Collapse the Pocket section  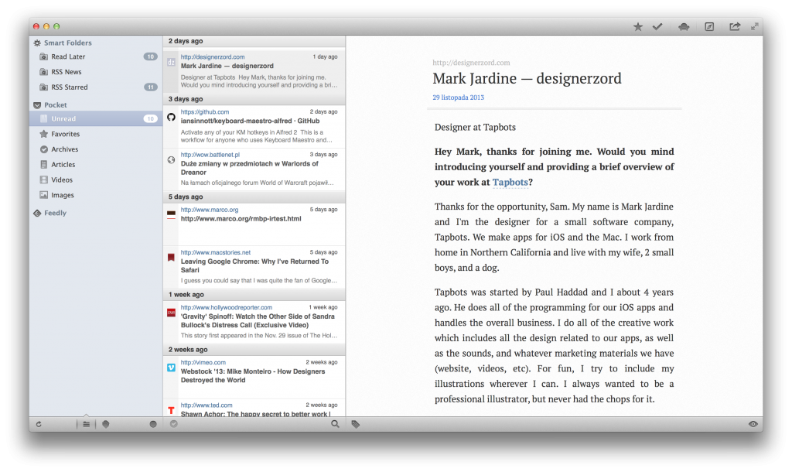[x=37, y=105]
